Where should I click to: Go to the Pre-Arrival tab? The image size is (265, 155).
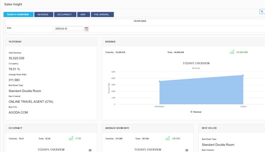pos(102,14)
